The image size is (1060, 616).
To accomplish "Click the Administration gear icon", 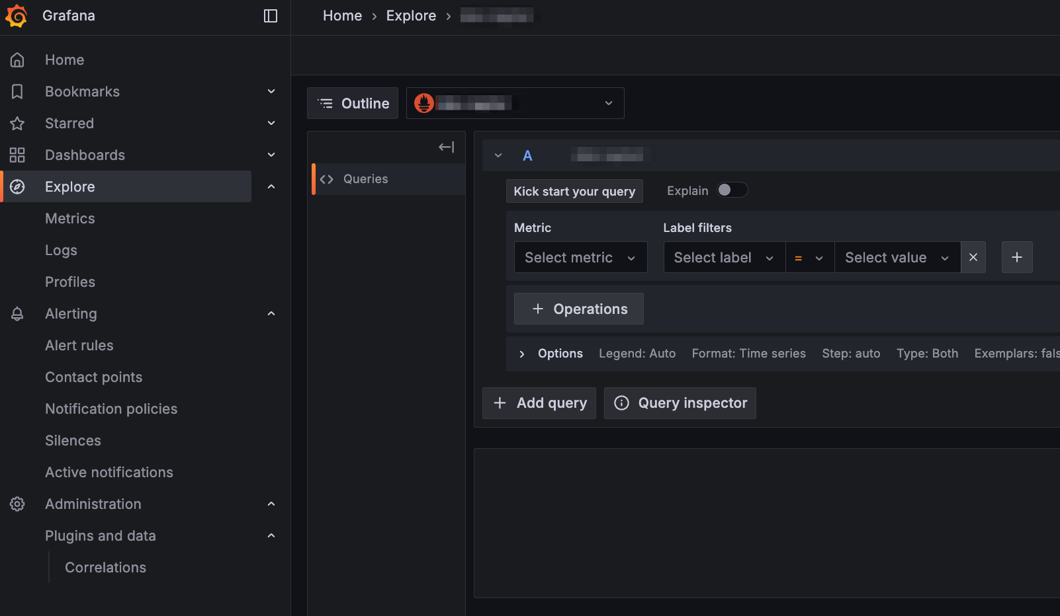I will click(x=17, y=504).
